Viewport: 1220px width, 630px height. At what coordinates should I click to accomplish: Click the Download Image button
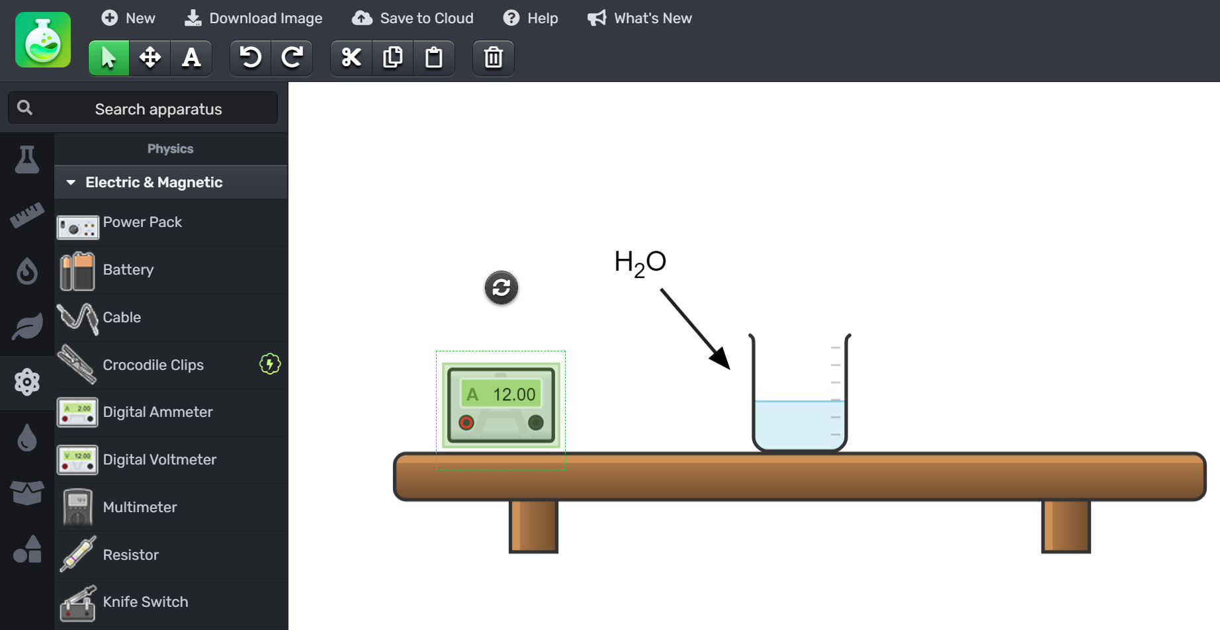click(253, 19)
